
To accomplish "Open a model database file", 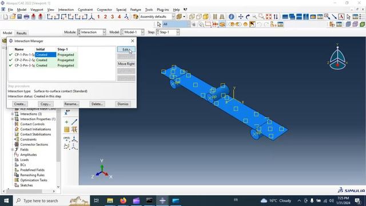I will 13,17.
